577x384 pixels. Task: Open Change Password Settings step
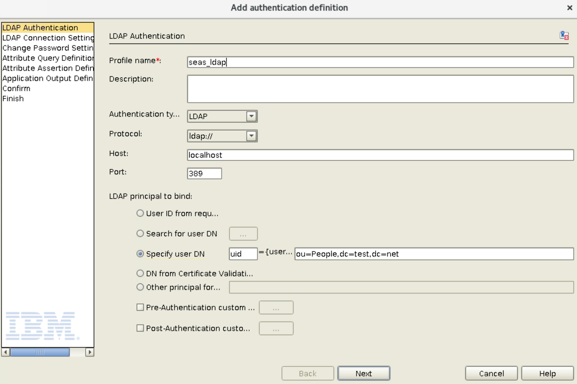pyautogui.click(x=48, y=48)
